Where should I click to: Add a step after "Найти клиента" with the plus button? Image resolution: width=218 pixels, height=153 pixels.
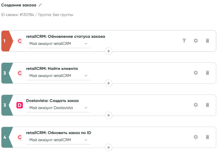pos(109,83)
